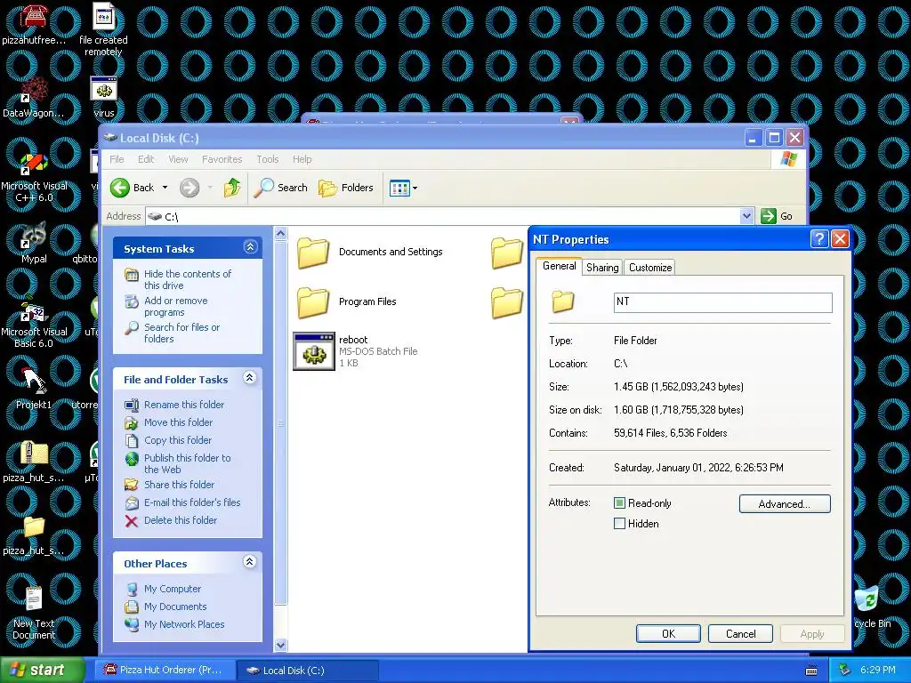Viewport: 911px width, 683px height.
Task: Open the File menu
Action: 117,159
